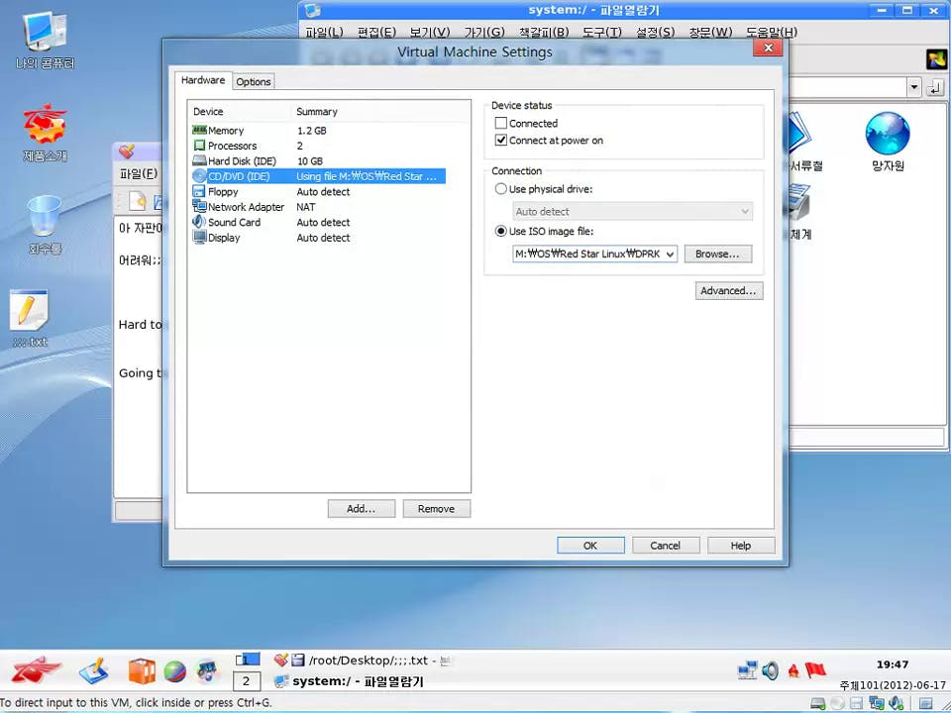Expand the ISO image file path dropdown
This screenshot has height=713, width=951.
point(671,255)
